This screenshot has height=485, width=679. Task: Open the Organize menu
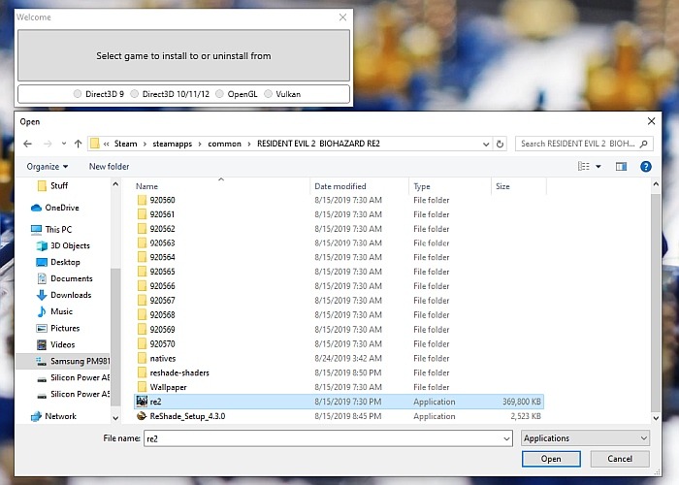[x=48, y=167]
